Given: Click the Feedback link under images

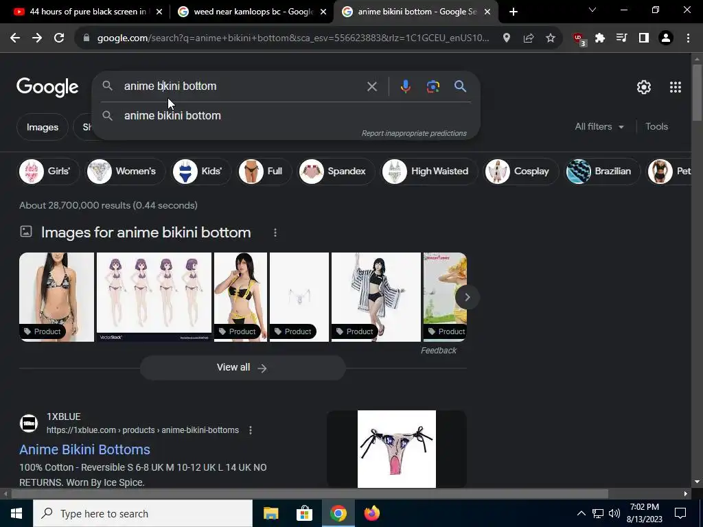Looking at the screenshot, I should pos(438,351).
